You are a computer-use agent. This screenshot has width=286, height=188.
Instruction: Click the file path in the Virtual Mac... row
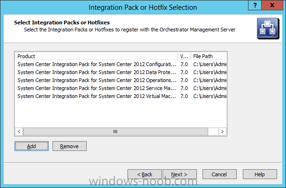click(210, 96)
